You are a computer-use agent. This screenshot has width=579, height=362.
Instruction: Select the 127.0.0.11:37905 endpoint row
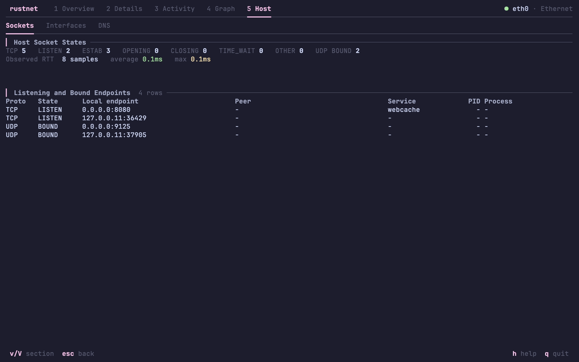[289, 135]
